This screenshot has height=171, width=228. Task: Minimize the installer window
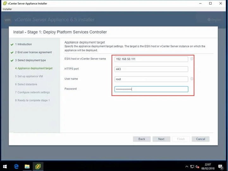(x=200, y=3)
